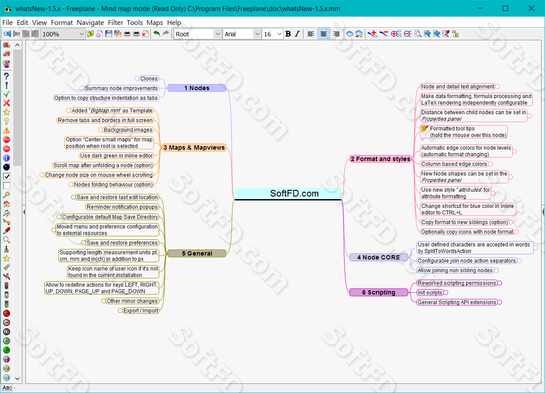The image size is (545, 393).
Task: Open the 100% zoom dropdown
Action: pyautogui.click(x=81, y=34)
